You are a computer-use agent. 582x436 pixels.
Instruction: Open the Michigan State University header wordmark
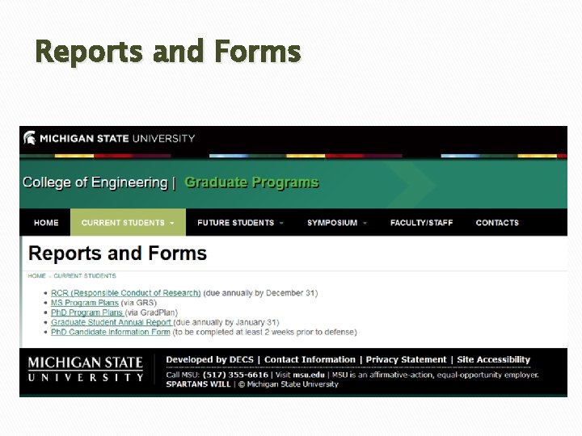[117, 139]
